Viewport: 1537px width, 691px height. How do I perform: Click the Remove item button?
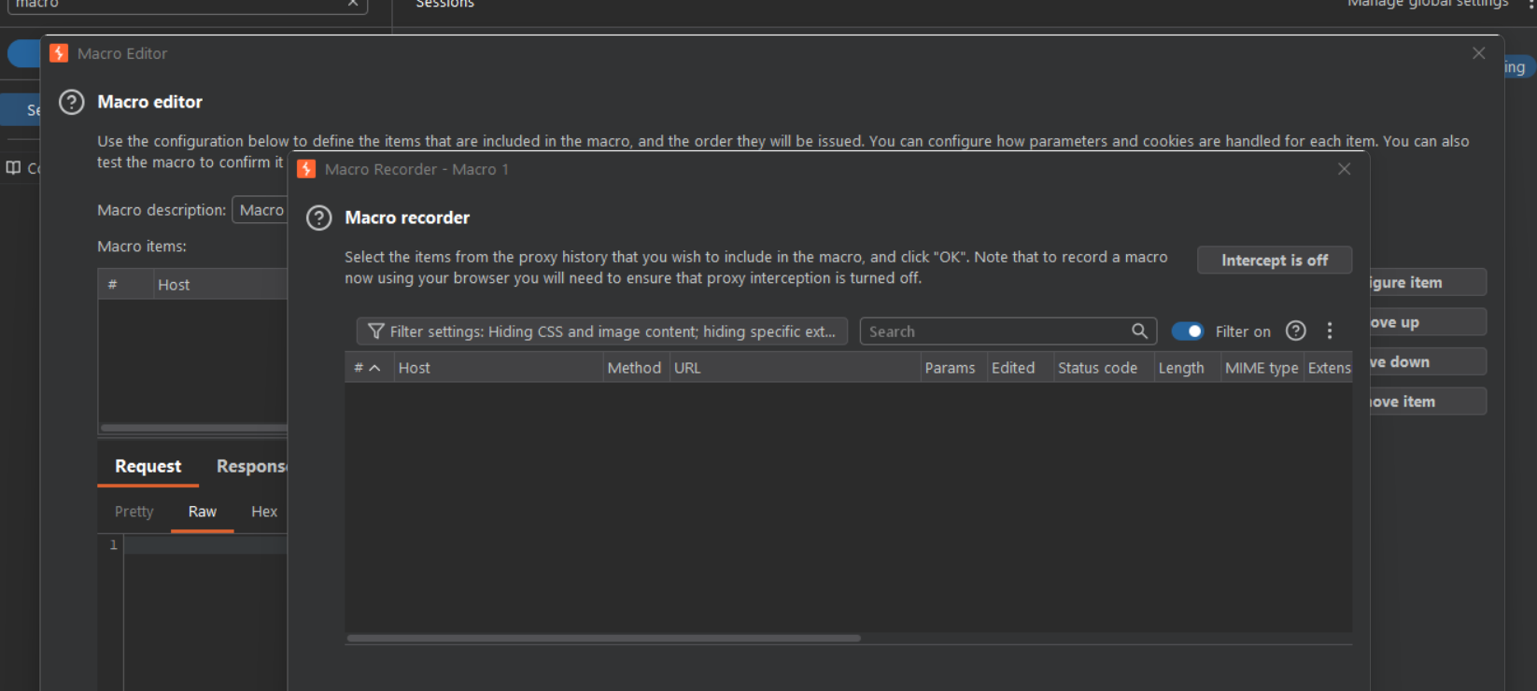[x=1427, y=402]
